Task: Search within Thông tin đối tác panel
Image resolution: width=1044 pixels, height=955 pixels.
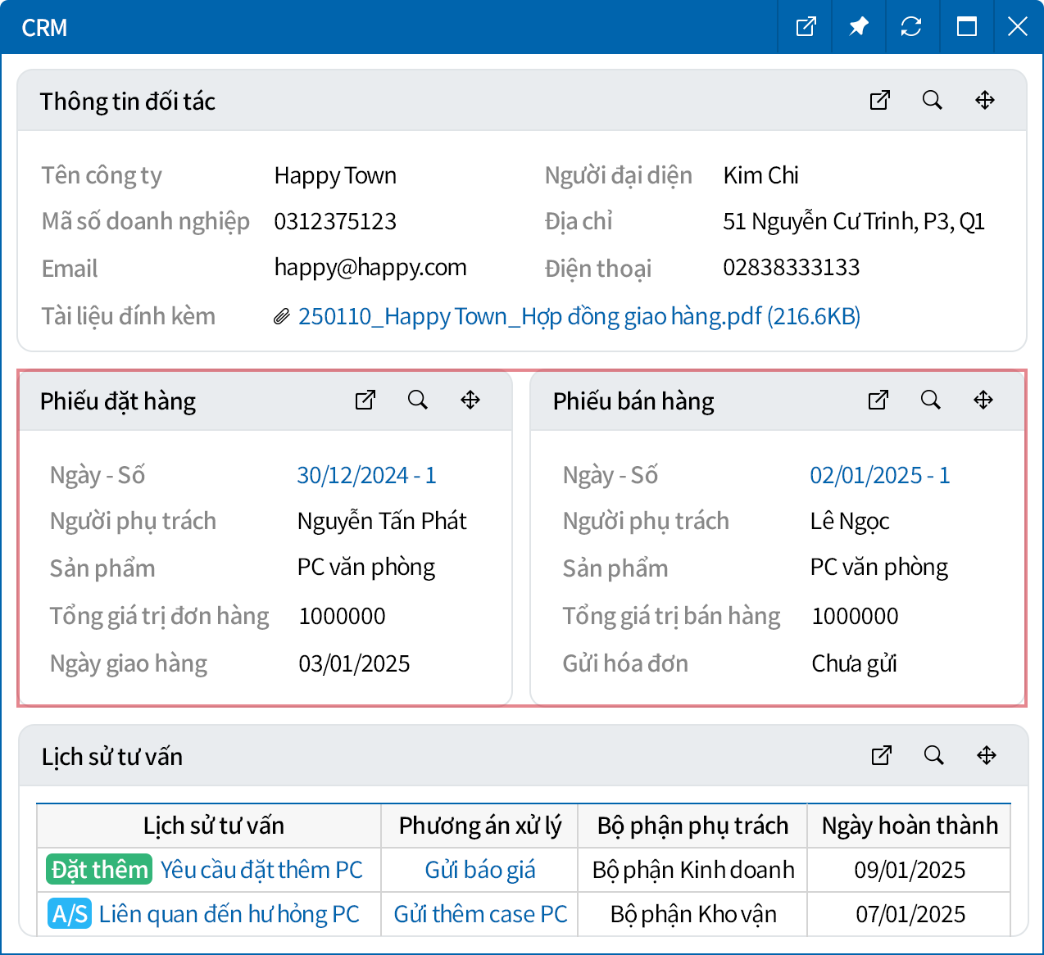Action: pyautogui.click(x=932, y=100)
